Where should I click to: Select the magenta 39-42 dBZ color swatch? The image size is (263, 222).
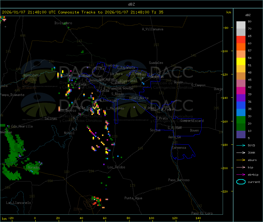point(241,90)
